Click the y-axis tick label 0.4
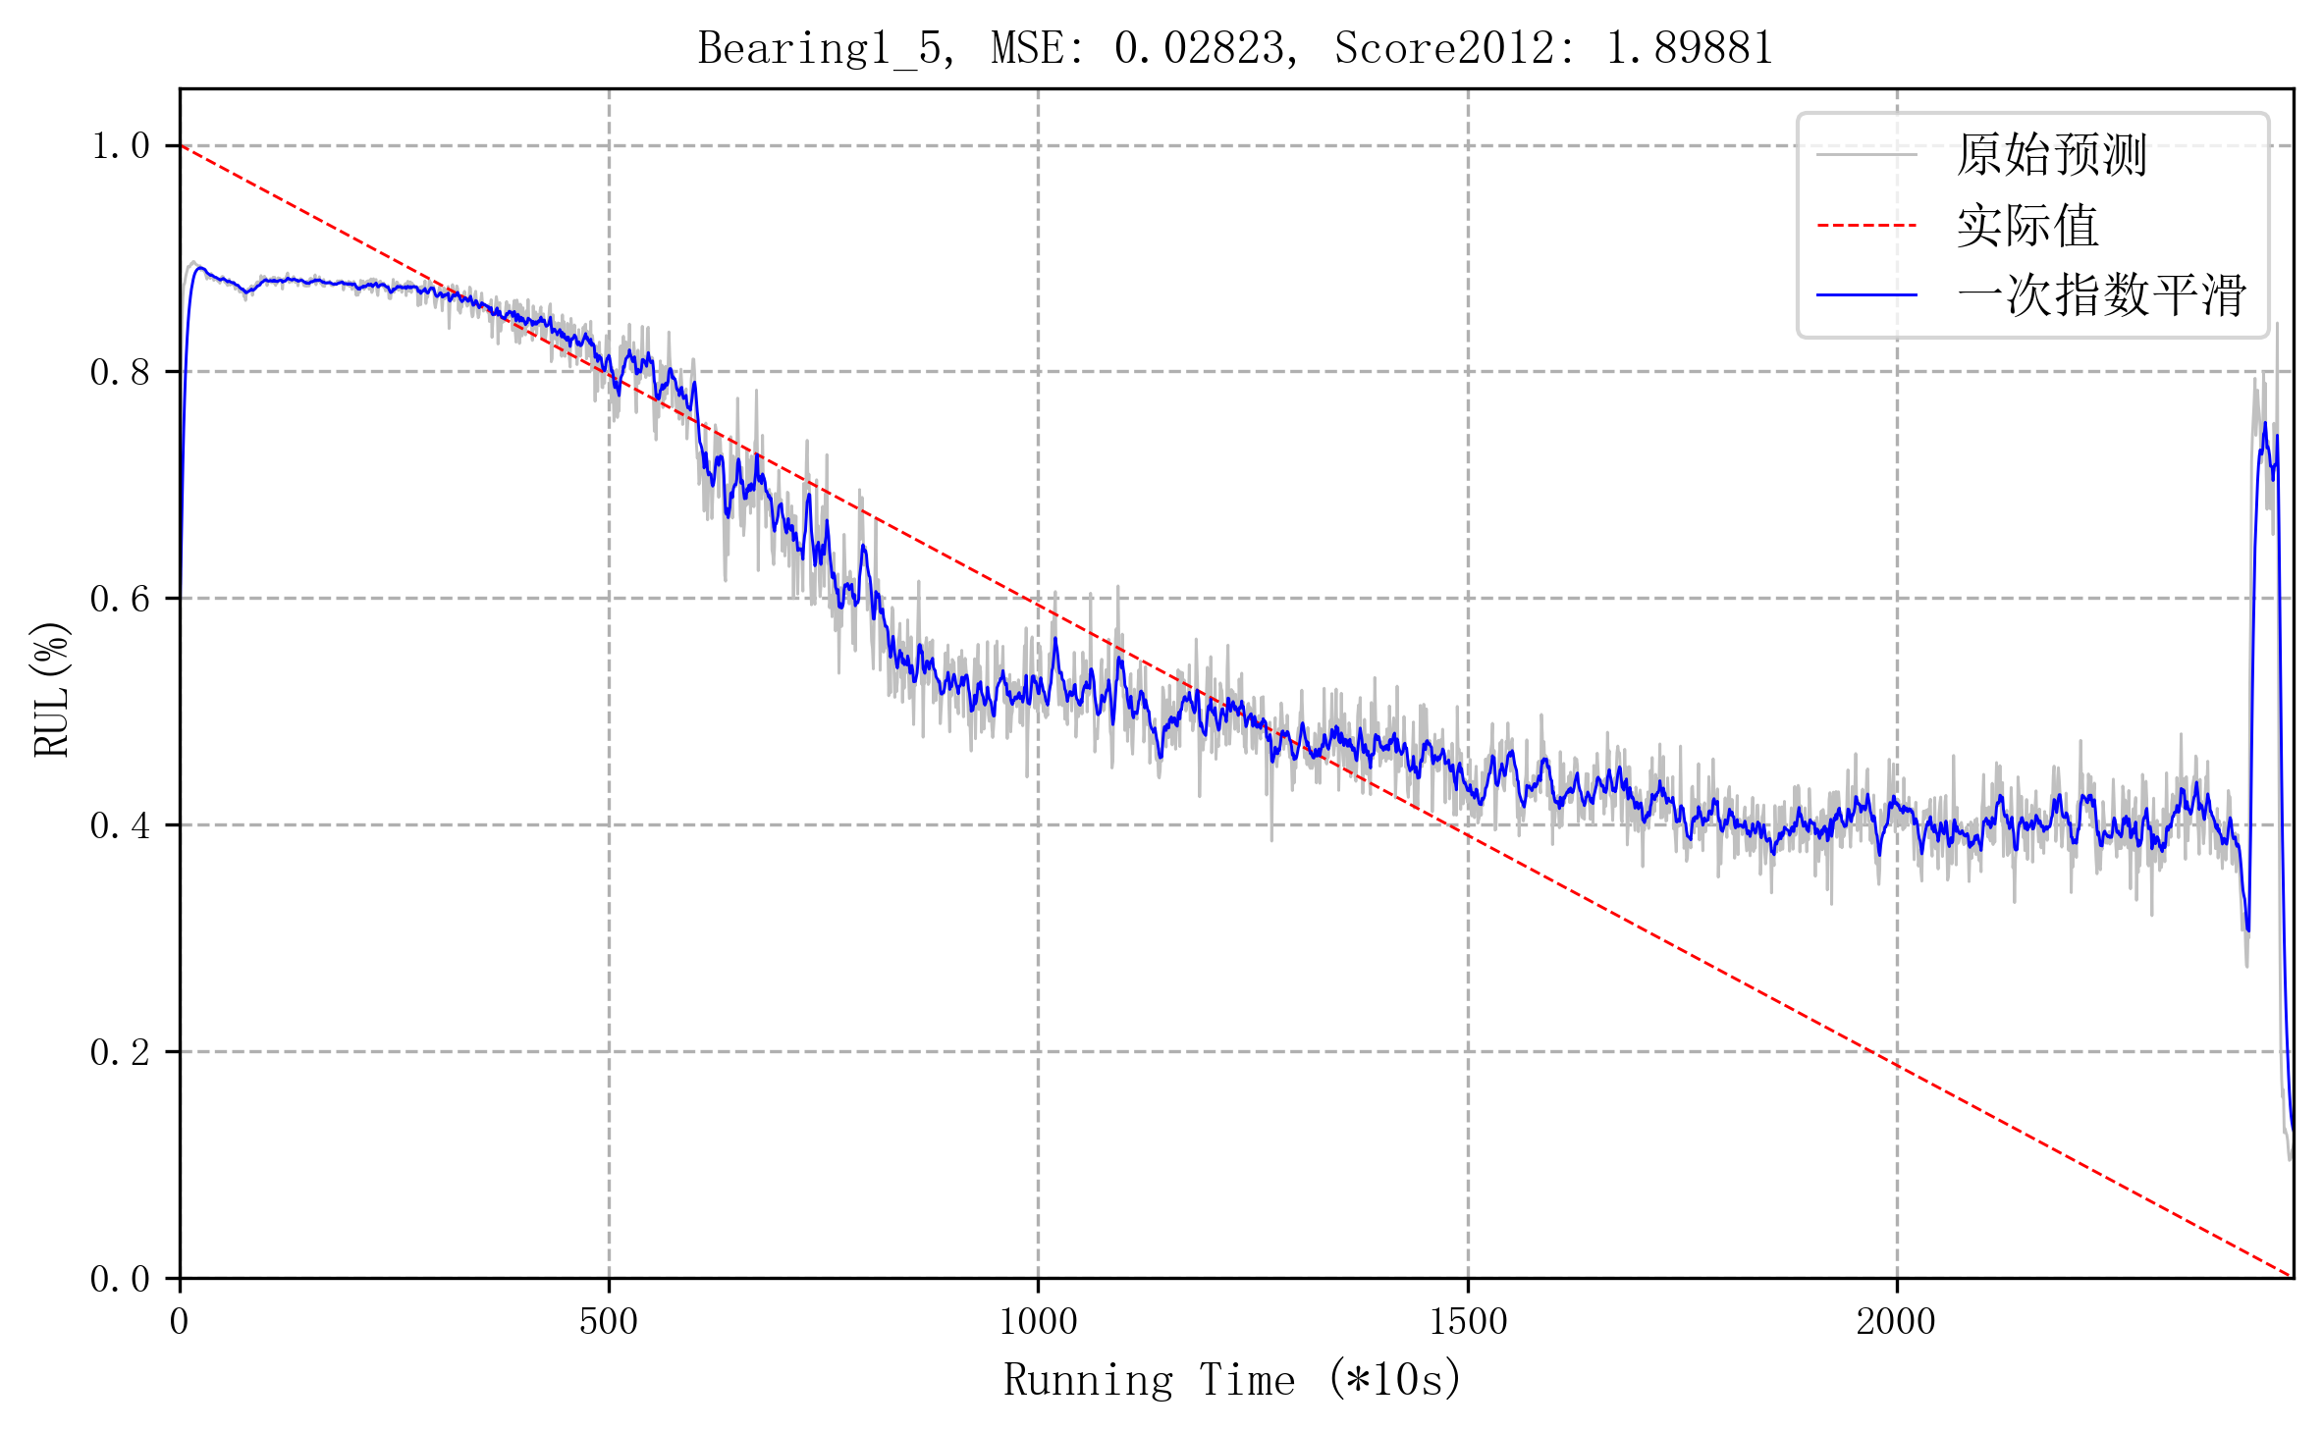The height and width of the screenshot is (1431, 2323). [x=120, y=826]
